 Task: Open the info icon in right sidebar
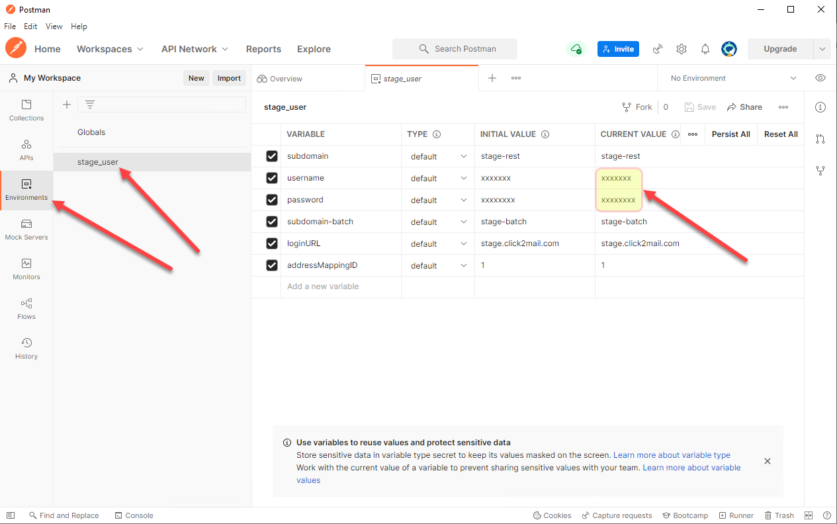tap(820, 107)
